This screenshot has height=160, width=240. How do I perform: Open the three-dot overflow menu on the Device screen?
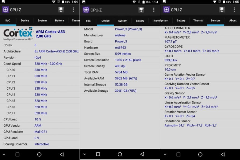(x=154, y=10)
